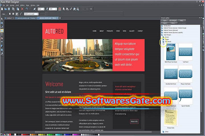The width and height of the screenshot is (205, 136).
Task: Open the Width and height dropdown
Action: tap(31, 14)
